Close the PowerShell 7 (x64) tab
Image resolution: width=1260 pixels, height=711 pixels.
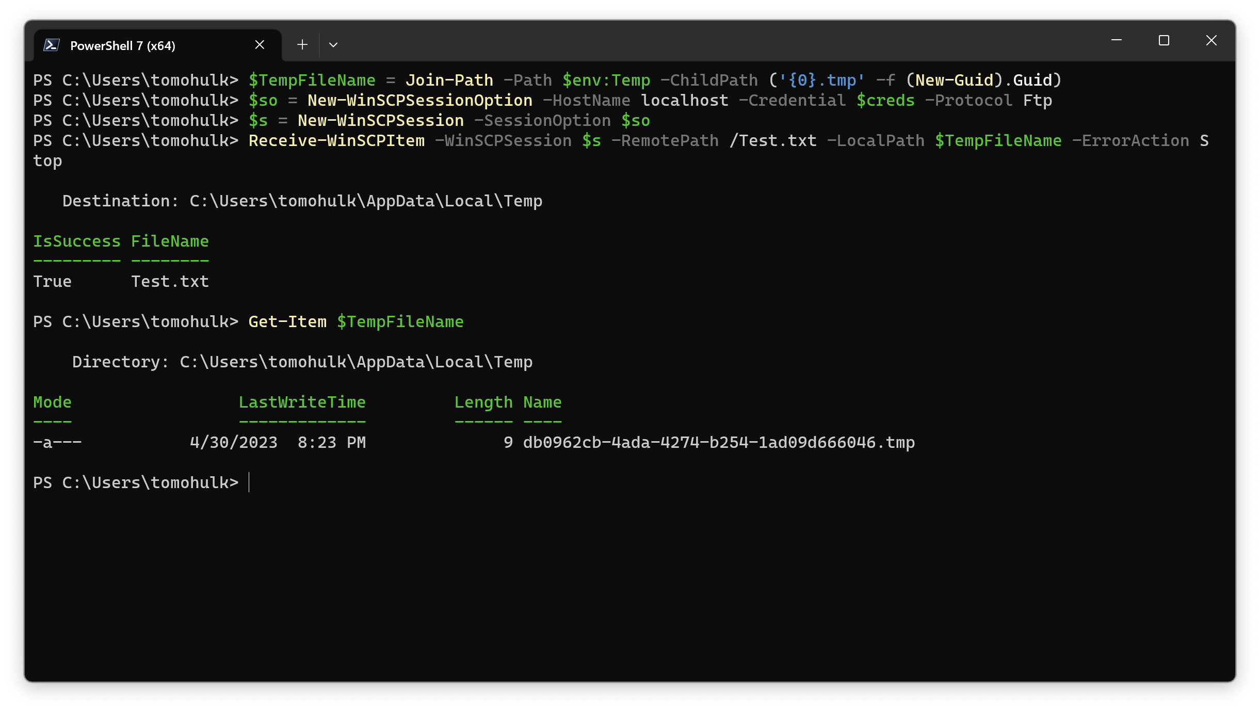tap(260, 44)
